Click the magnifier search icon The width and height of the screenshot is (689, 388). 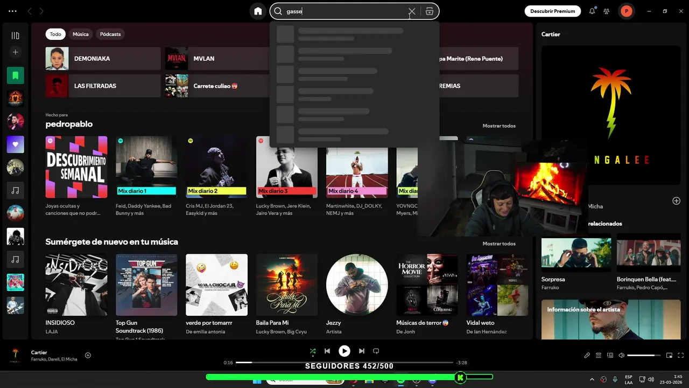[278, 11]
